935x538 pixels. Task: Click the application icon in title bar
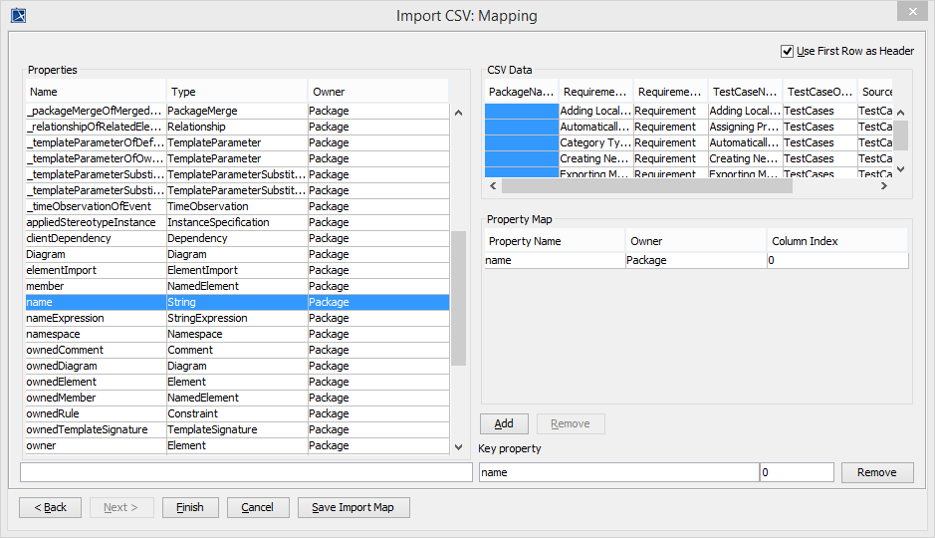(x=17, y=15)
